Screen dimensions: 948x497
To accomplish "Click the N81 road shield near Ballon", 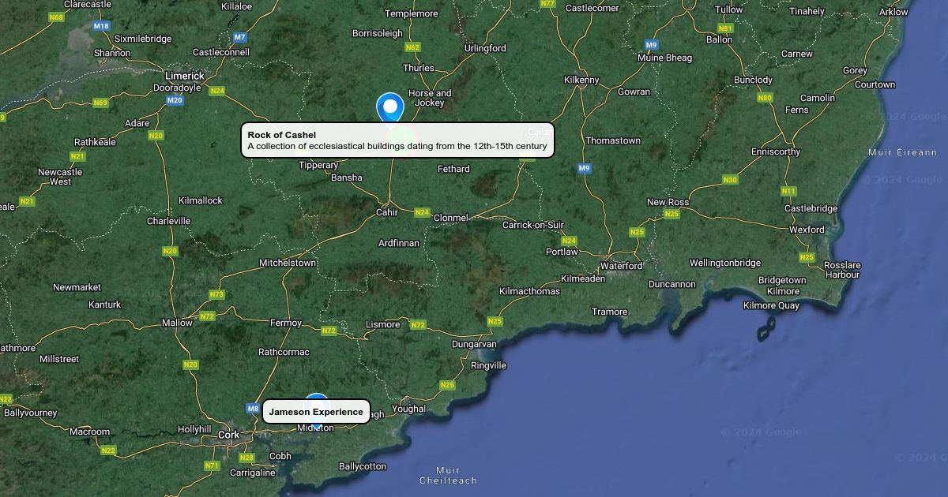I will tap(725, 28).
